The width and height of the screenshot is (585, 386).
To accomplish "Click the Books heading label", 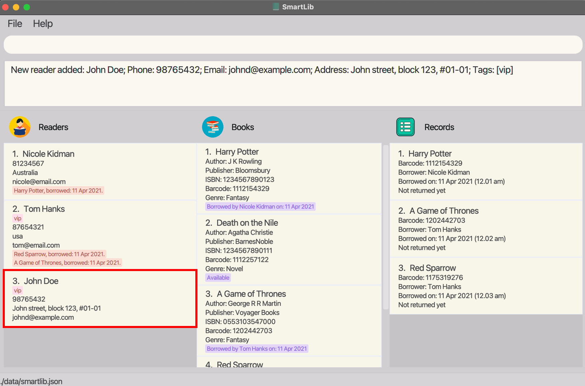I will click(243, 127).
